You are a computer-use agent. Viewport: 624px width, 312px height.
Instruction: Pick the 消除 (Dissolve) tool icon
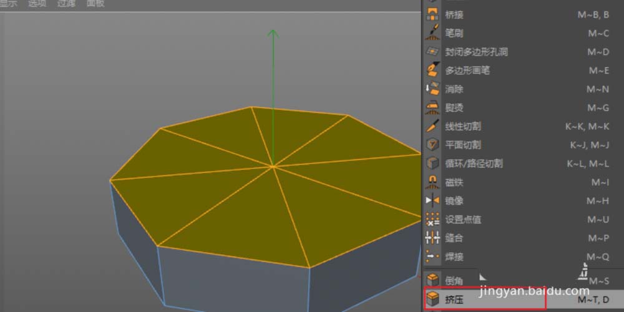pos(432,89)
